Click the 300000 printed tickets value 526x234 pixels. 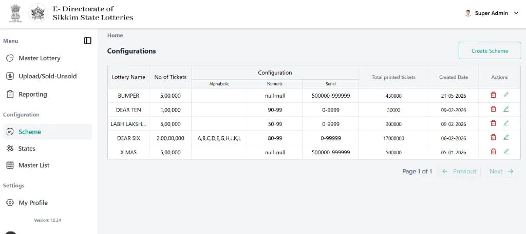[393, 124]
